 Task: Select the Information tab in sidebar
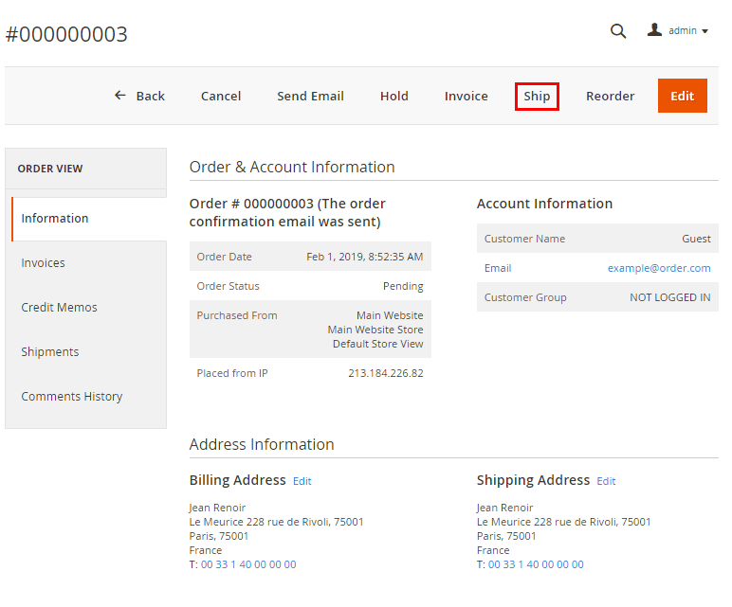point(55,218)
